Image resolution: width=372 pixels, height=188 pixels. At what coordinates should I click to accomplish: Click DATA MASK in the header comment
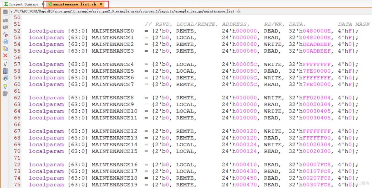tap(354, 24)
